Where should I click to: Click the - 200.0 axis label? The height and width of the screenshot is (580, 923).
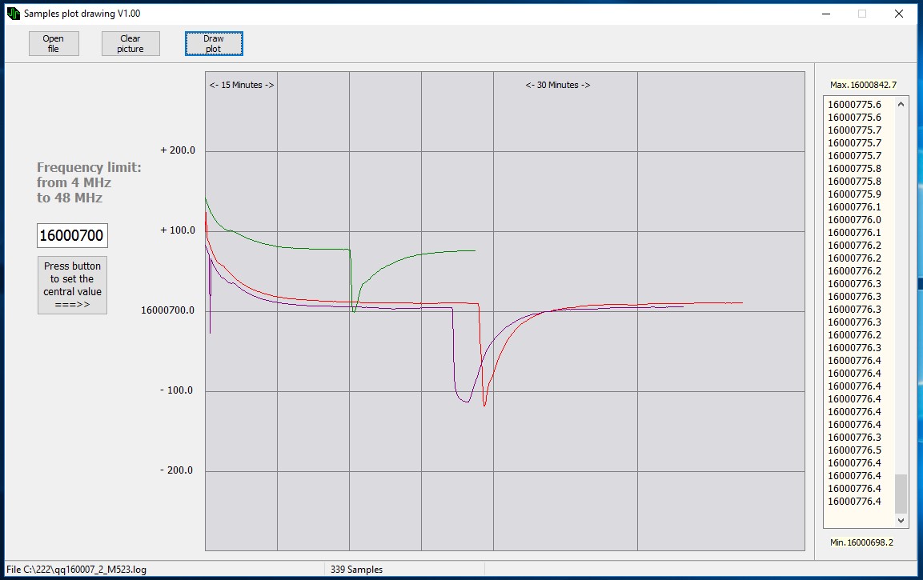(x=176, y=470)
